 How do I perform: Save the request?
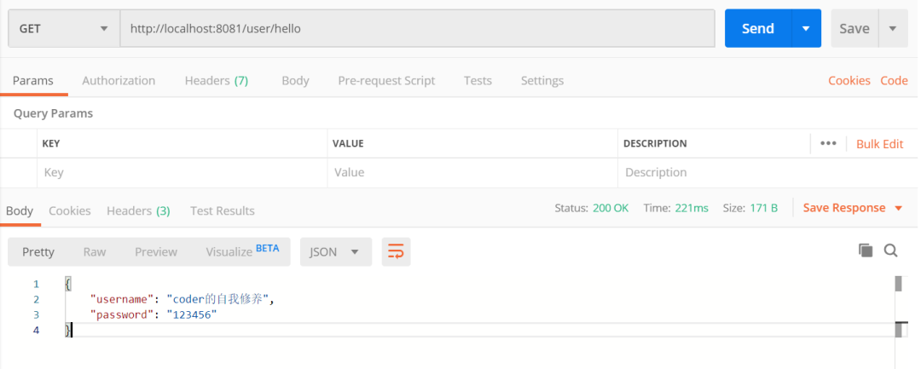pyautogui.click(x=854, y=28)
